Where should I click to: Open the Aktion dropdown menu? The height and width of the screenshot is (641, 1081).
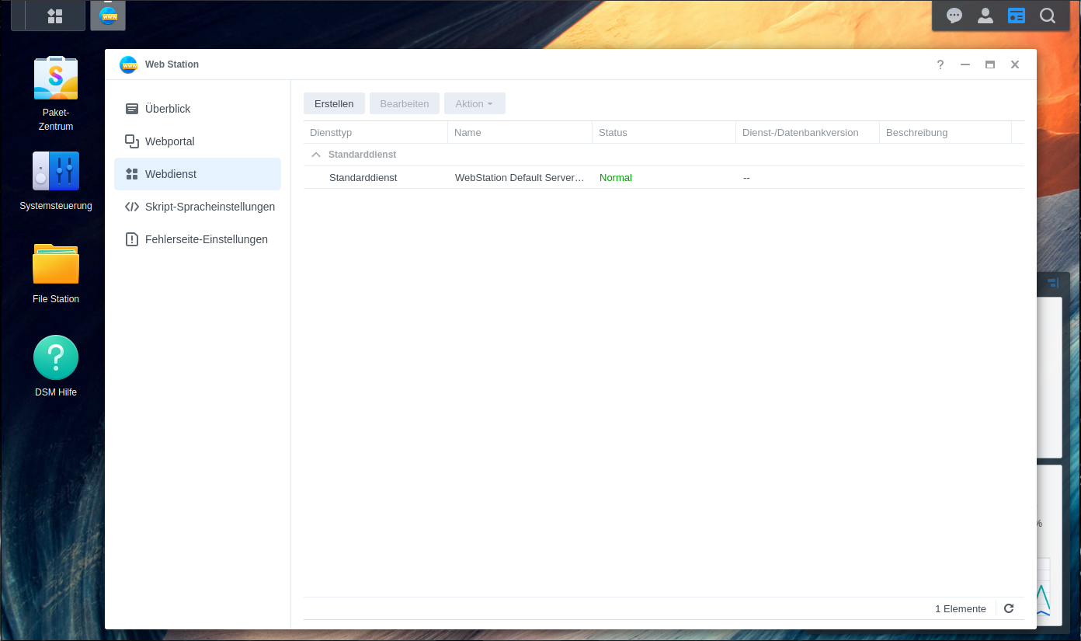tap(474, 103)
